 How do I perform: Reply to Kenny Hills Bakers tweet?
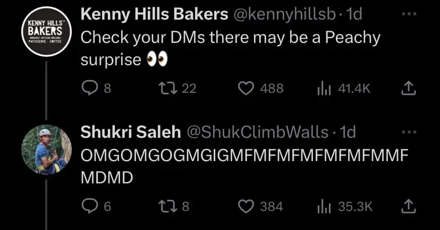pos(88,89)
